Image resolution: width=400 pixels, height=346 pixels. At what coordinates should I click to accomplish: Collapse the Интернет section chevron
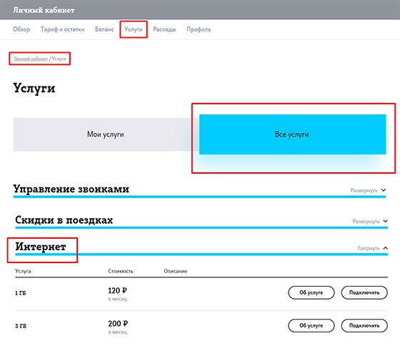386,248
